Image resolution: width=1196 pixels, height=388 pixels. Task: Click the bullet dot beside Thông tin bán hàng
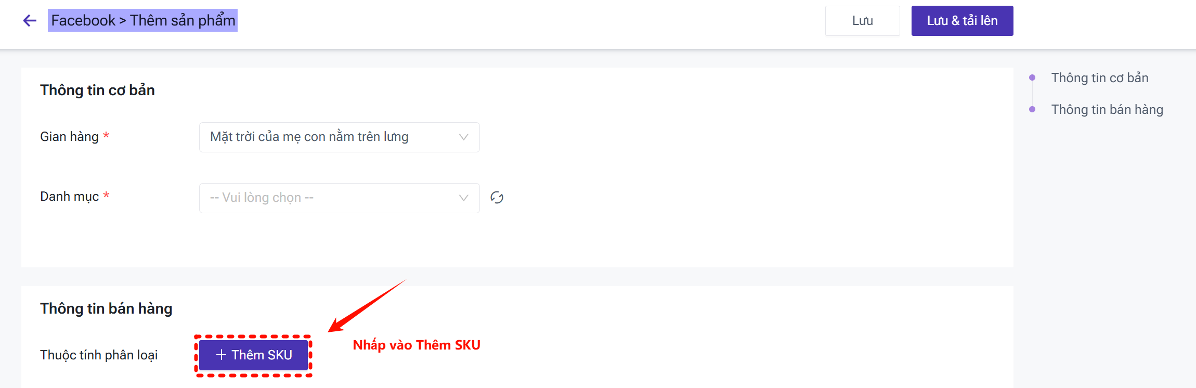tap(1032, 109)
